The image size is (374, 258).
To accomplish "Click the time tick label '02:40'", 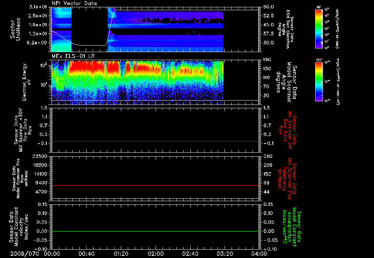I will (x=190, y=254).
